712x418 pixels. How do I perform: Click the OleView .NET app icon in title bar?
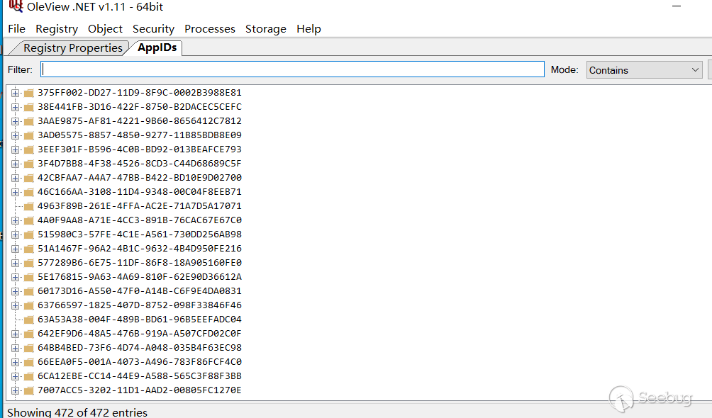pos(16,6)
